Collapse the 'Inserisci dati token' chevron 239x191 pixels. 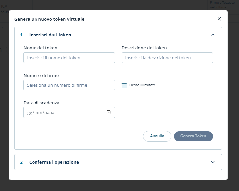point(213,35)
